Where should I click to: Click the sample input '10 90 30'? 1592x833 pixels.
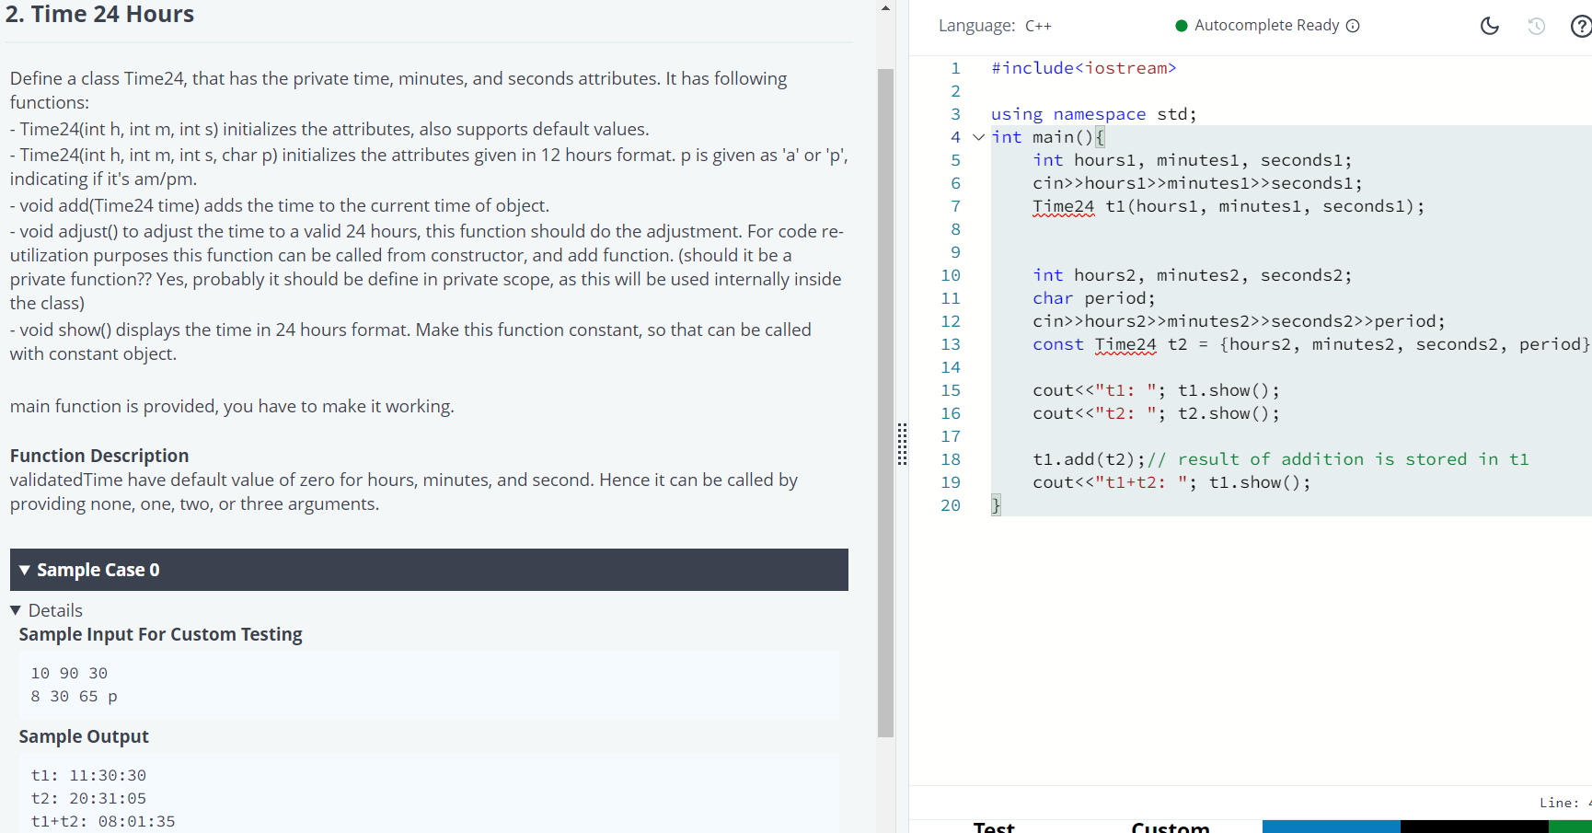coord(69,674)
